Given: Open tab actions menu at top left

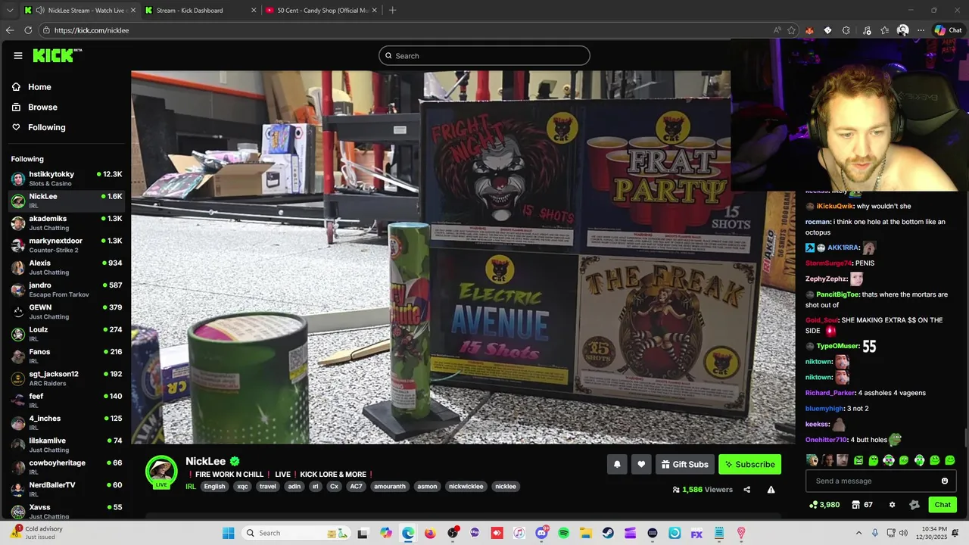Looking at the screenshot, I should [x=9, y=11].
